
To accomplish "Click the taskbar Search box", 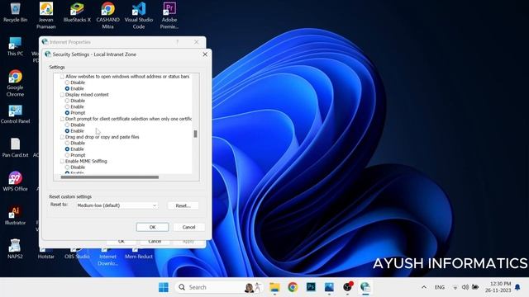I will tap(219, 287).
